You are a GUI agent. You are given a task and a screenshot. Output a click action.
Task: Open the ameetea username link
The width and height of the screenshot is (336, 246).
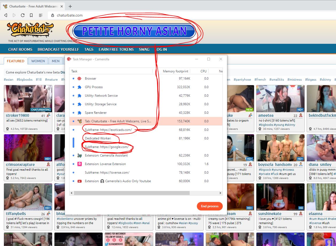266,115
